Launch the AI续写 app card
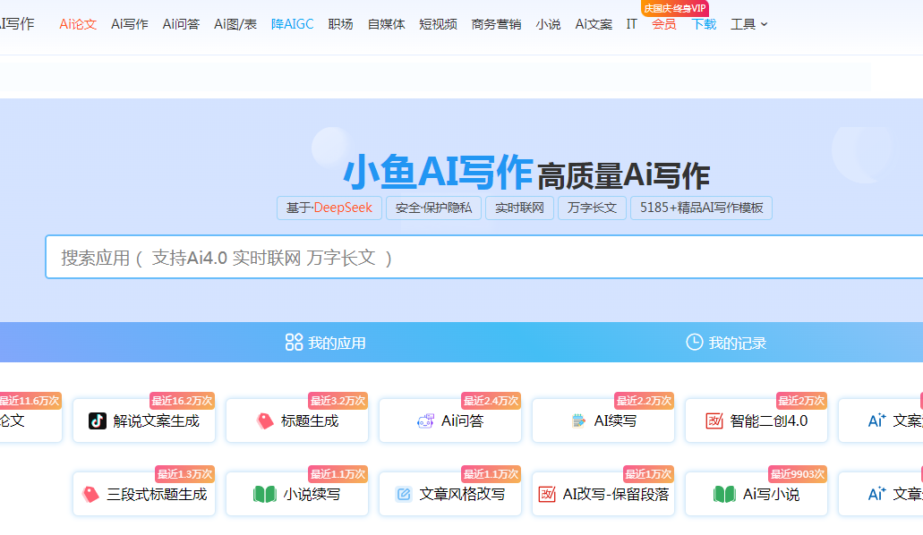 603,420
